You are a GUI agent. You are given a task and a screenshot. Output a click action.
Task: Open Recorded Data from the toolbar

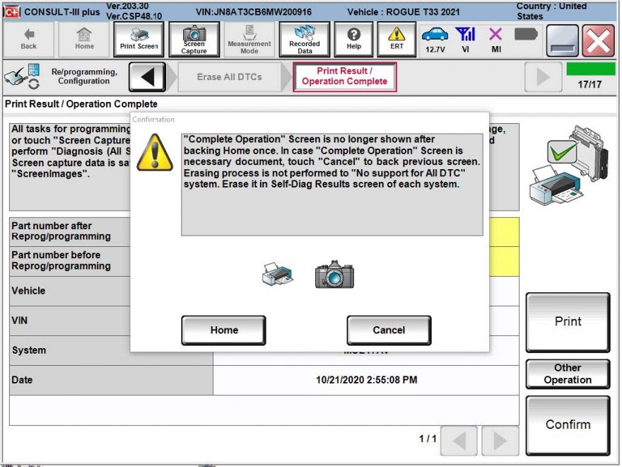303,39
